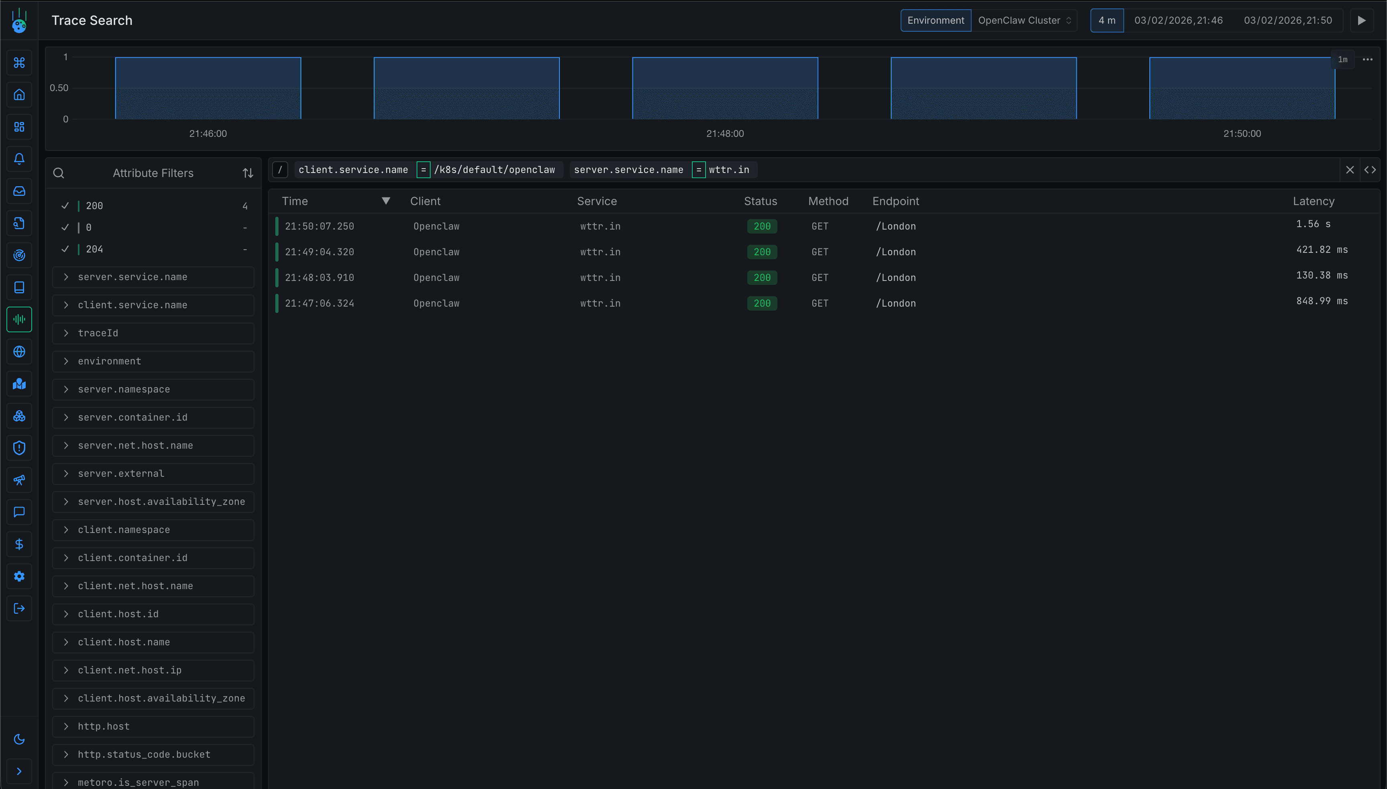This screenshot has height=789, width=1387.
Task: Uncheck the 200 status filter
Action: coord(65,205)
